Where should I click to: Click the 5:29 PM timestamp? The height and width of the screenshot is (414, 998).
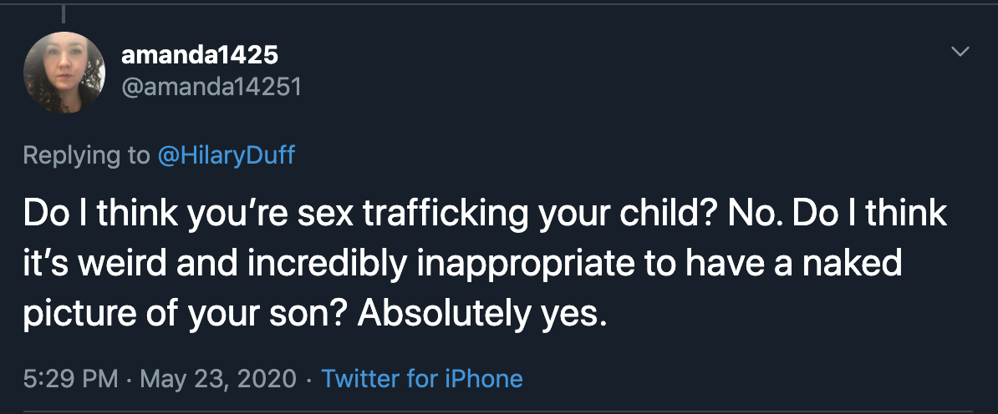point(70,378)
